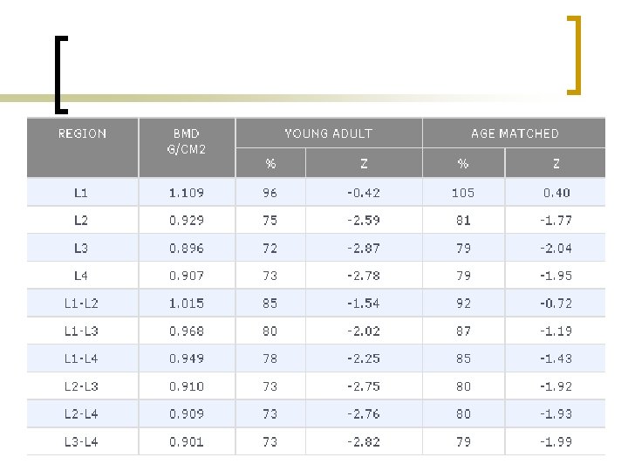Click the L2-L4 region cell
This screenshot has width=628, height=471.
pos(81,414)
